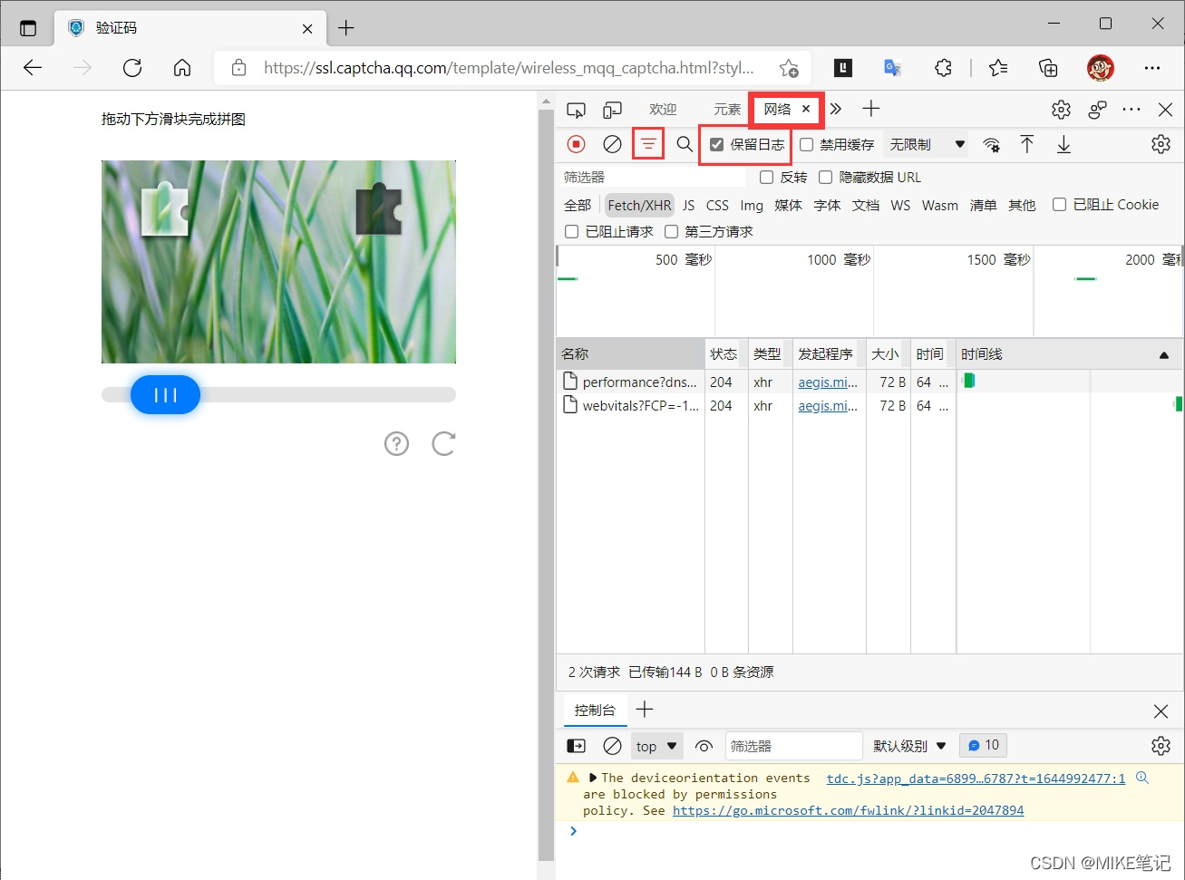This screenshot has height=880, width=1185.
Task: Open network conditions wifi icon
Action: tap(991, 144)
